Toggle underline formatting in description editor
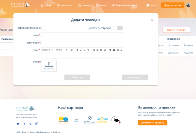The image size is (196, 138). [x=85, y=50]
